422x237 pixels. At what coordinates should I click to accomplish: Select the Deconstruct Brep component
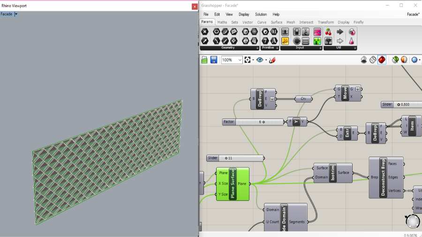point(386,177)
